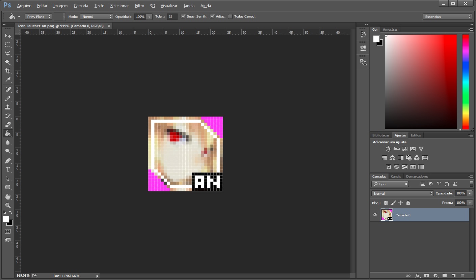Click Camada 0 layer thumbnail
Screen dimensions: 476x280
point(387,215)
